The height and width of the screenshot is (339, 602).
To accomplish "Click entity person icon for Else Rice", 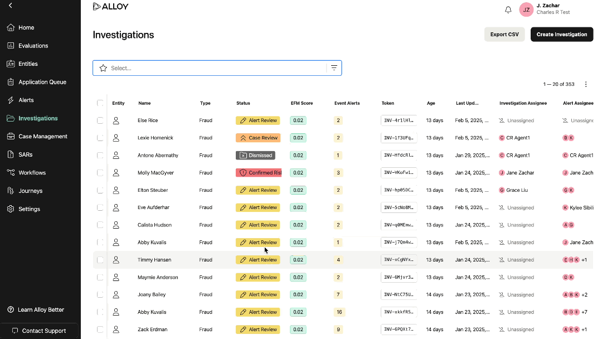I will (116, 120).
